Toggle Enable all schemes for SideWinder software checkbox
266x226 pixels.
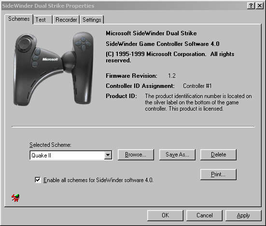click(x=38, y=180)
